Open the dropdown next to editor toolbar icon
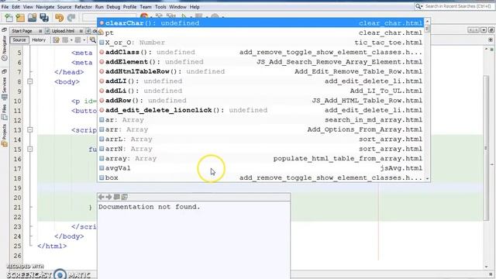This screenshot has width=496, height=279. coord(71,40)
